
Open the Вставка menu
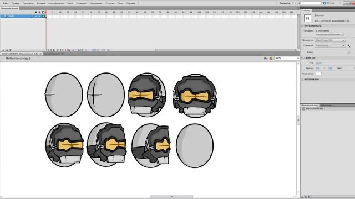[x=41, y=3]
